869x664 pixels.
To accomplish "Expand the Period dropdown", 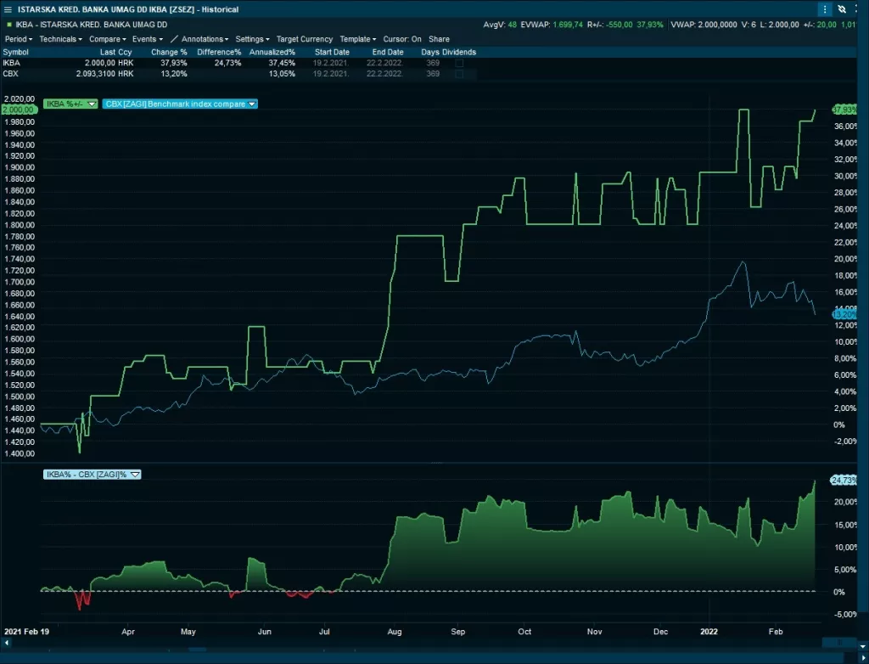I will [19, 39].
